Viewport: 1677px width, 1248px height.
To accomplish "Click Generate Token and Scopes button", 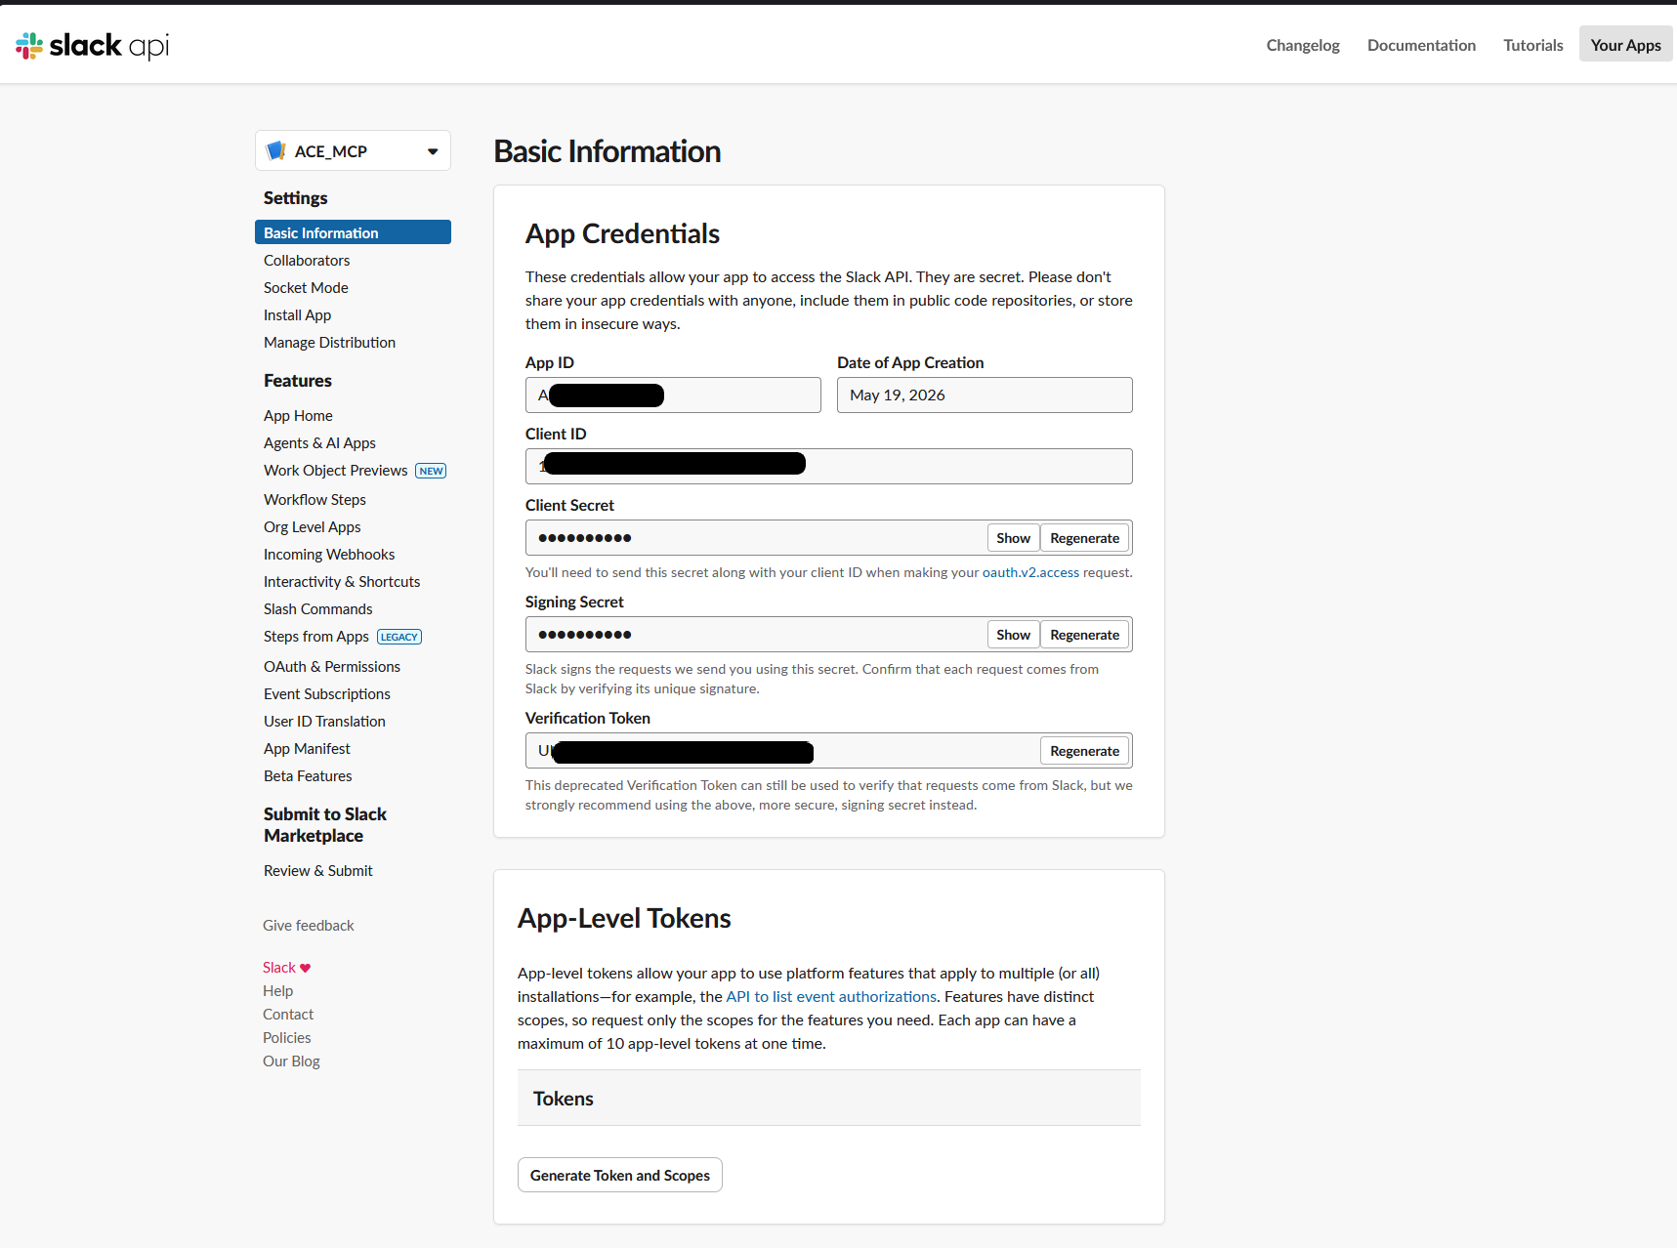I will [620, 1175].
